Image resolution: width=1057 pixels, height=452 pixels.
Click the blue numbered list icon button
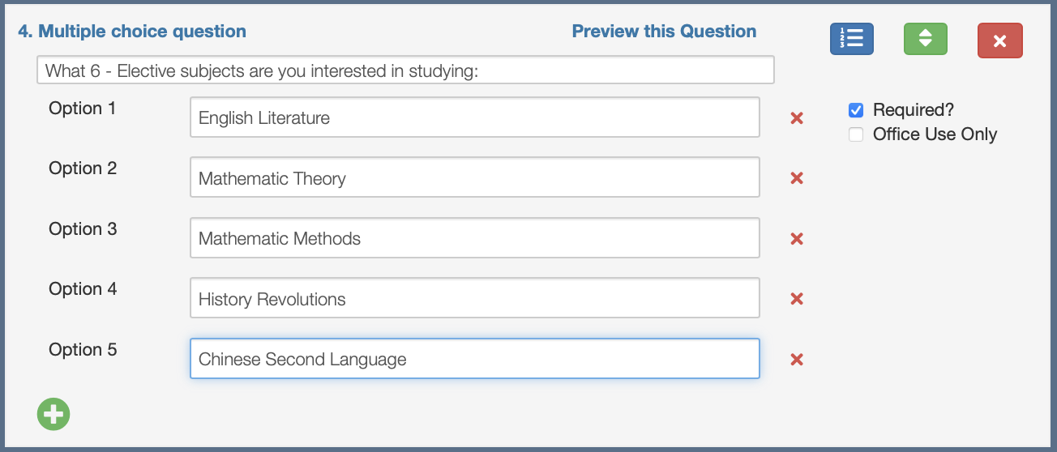851,39
